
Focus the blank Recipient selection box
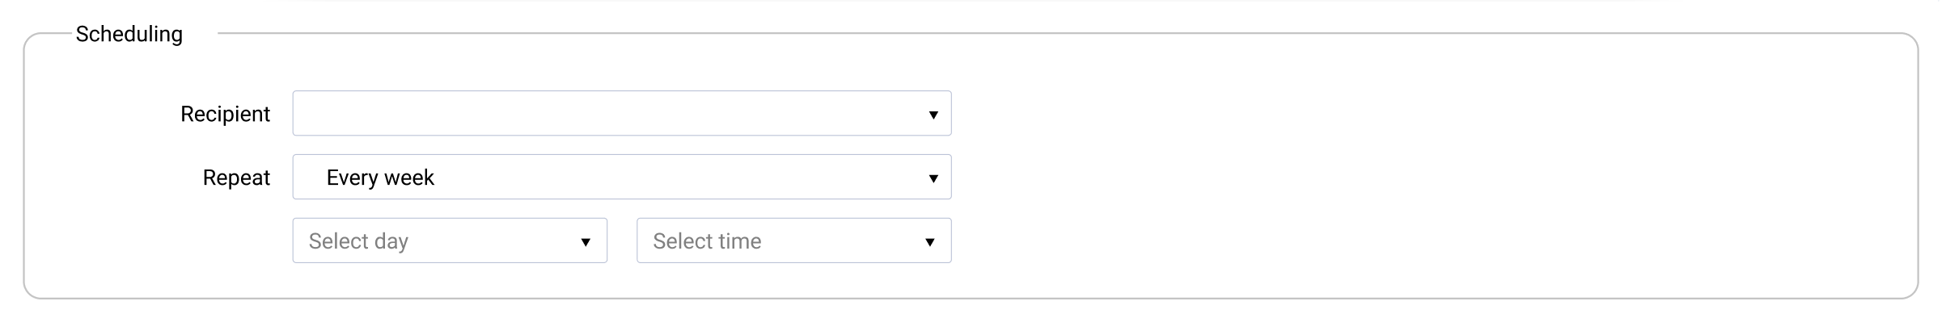coord(622,113)
